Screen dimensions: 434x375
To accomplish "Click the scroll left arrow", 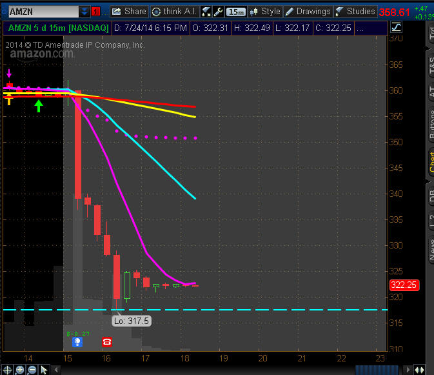I will (x=56, y=370).
